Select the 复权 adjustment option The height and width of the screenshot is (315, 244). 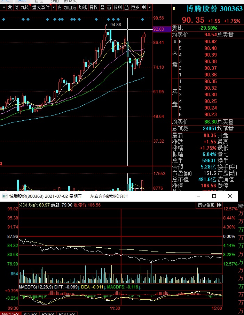click(x=93, y=7)
